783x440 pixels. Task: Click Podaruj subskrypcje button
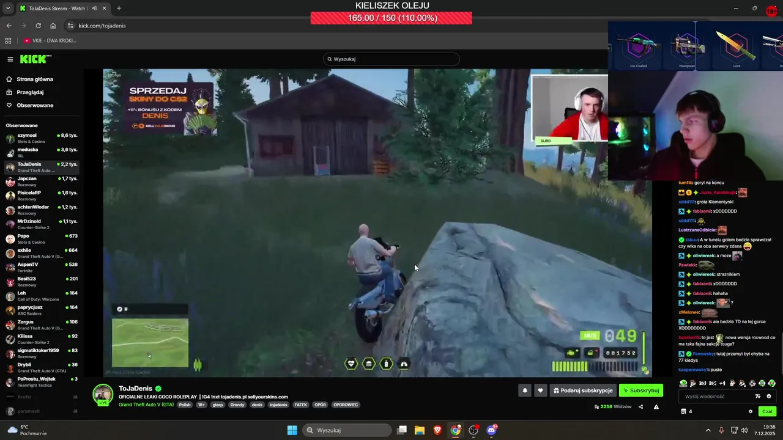point(583,391)
